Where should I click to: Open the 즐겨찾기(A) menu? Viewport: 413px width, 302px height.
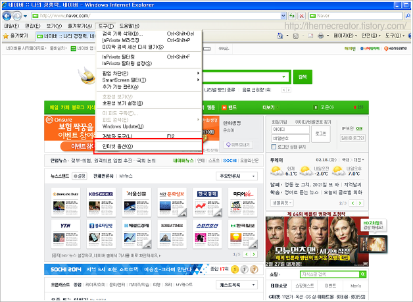tap(80, 26)
